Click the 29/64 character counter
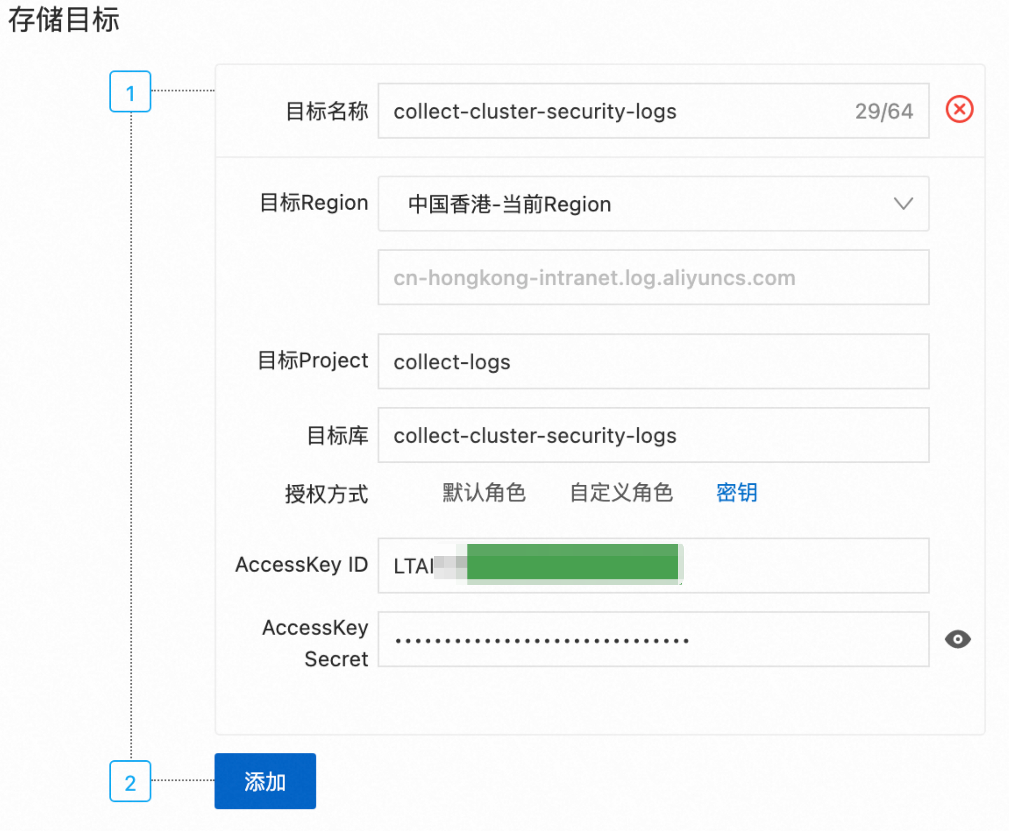This screenshot has height=831, width=1009. tap(884, 111)
